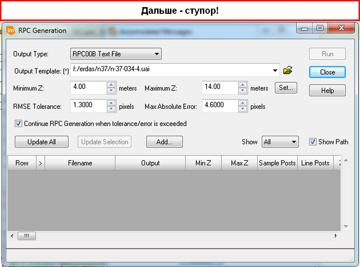Viewport: 360px width, 267px height.
Task: Click the Sample Posts column header
Action: pos(277,163)
